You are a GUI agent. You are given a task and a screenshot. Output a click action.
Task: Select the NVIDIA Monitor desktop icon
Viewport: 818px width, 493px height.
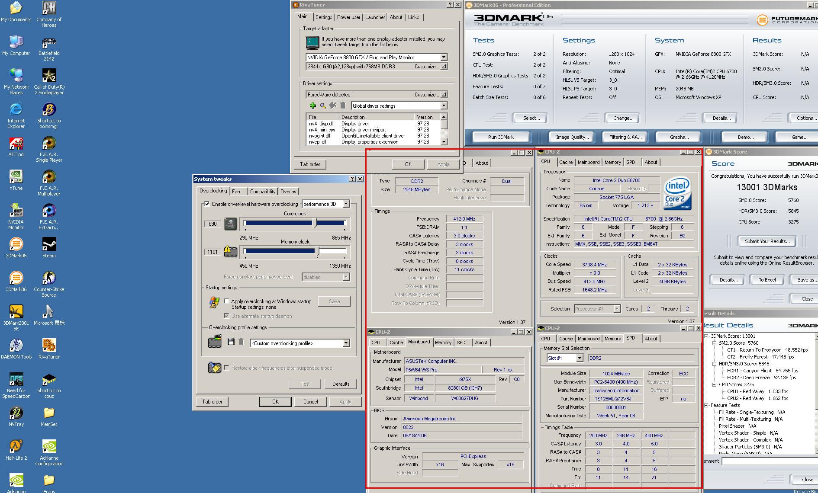coord(16,217)
